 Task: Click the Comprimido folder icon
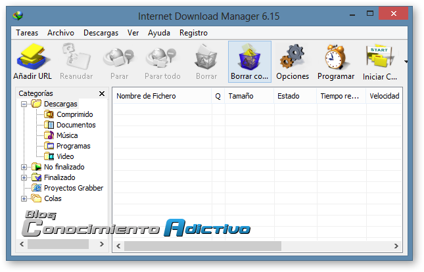(x=49, y=114)
